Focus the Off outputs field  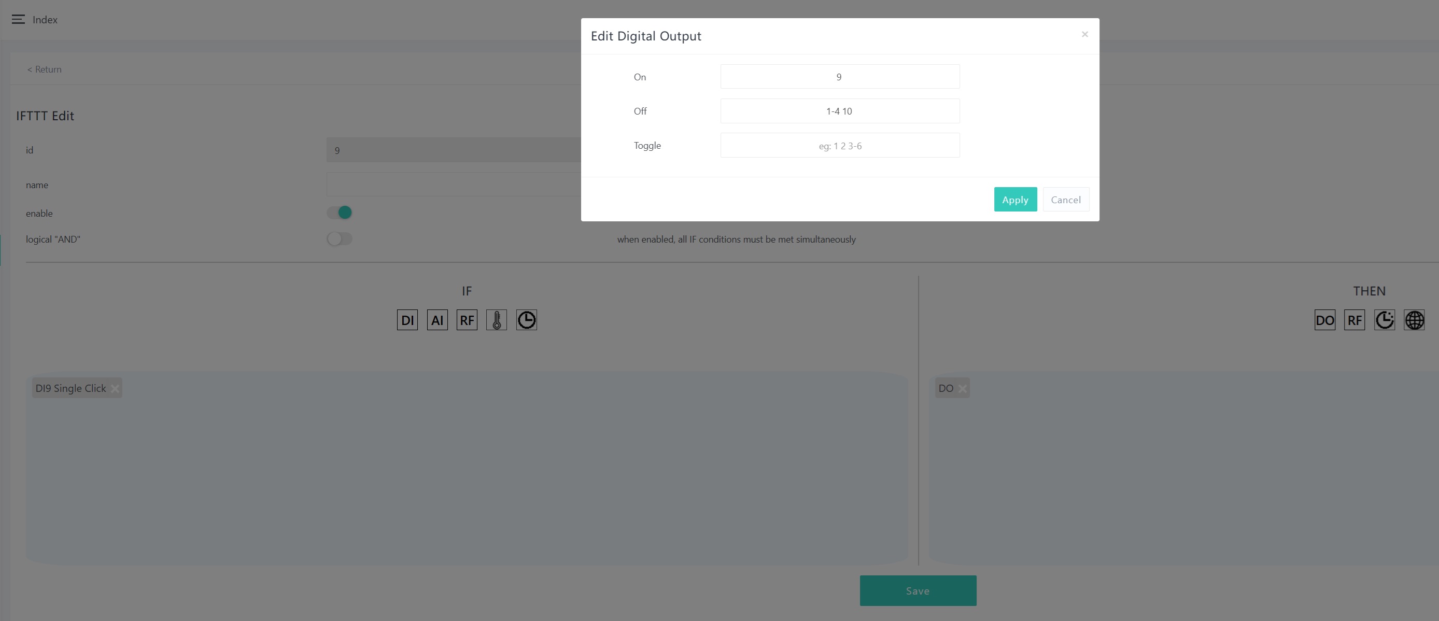[840, 111]
